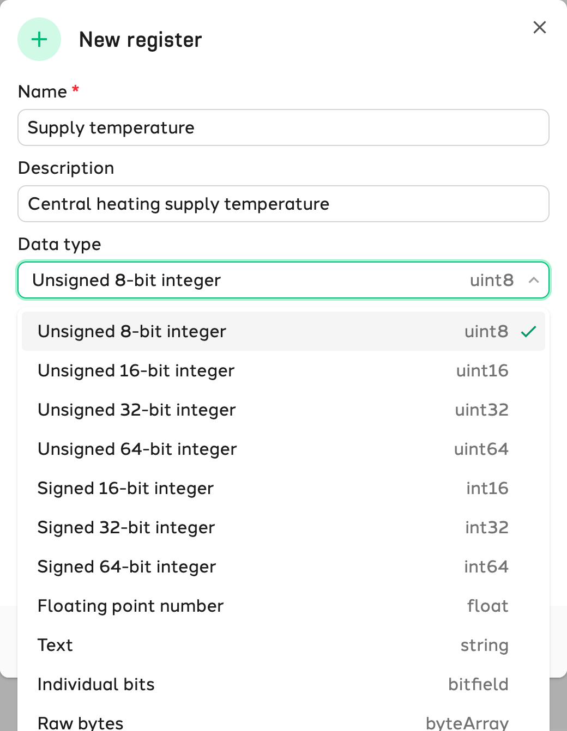Click the Description input field
The height and width of the screenshot is (731, 567).
click(x=283, y=204)
